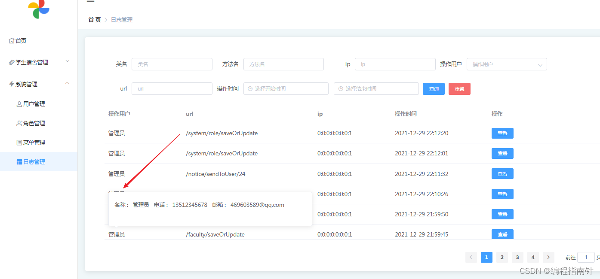Click the email 469603589@qq.com in popover
Screen dimensions: 600x279
click(257, 205)
